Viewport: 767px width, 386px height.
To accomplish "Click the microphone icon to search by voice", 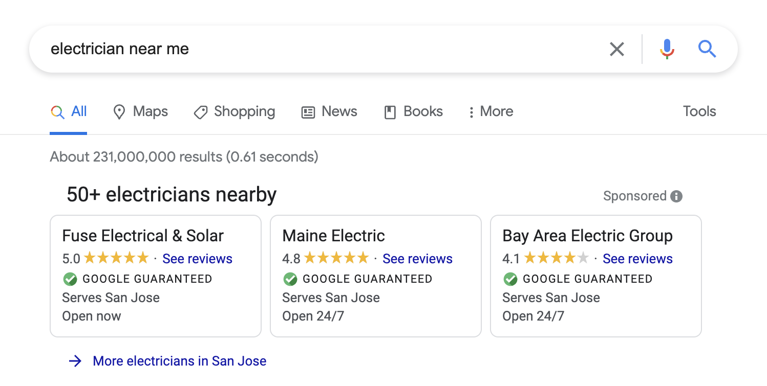I will coord(667,49).
